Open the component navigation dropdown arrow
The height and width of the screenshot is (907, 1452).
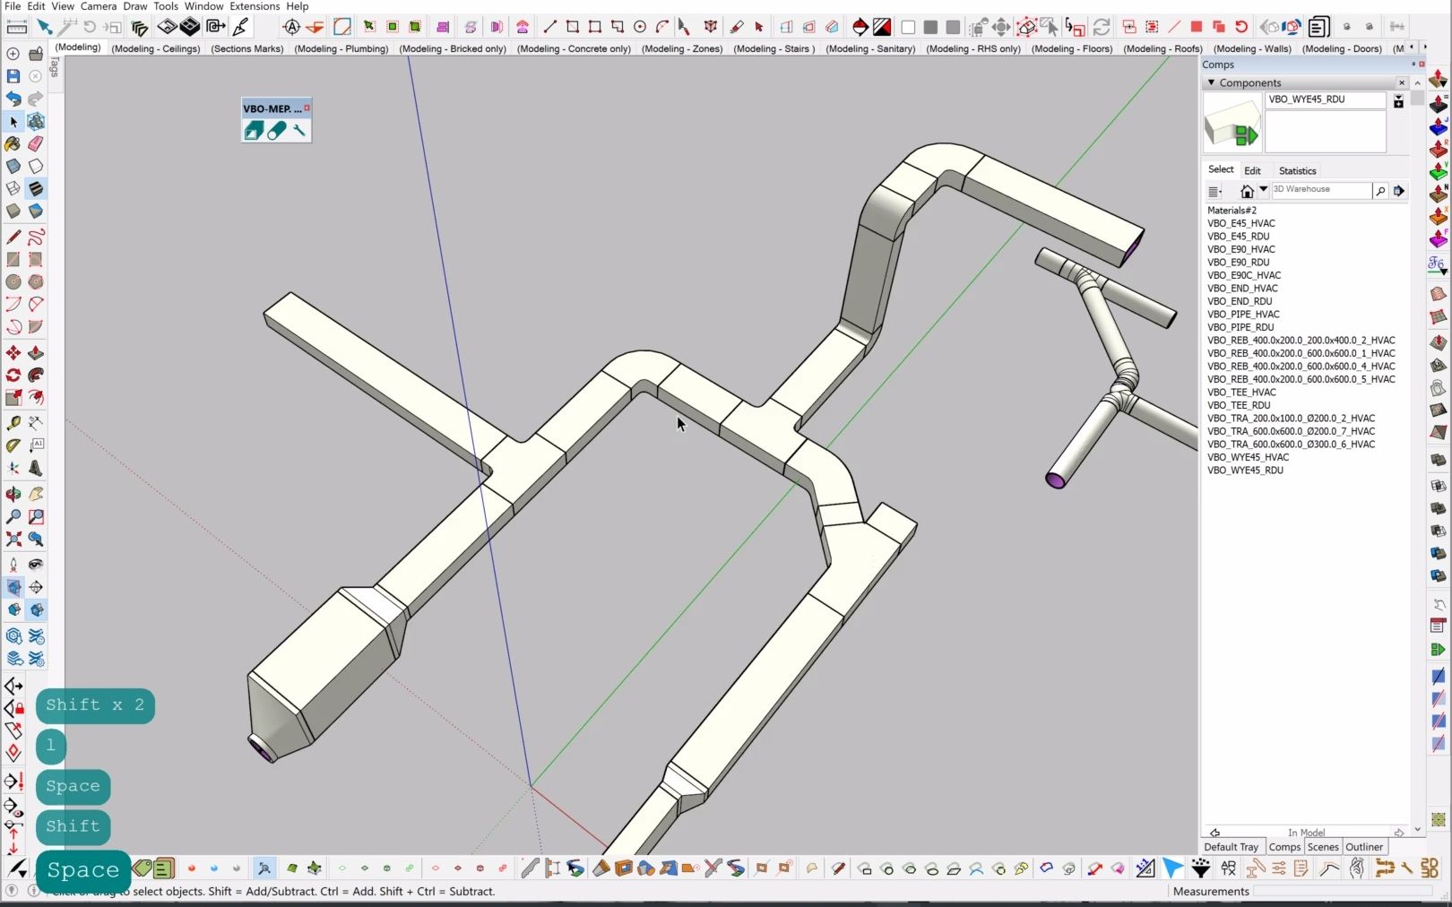tap(1264, 189)
